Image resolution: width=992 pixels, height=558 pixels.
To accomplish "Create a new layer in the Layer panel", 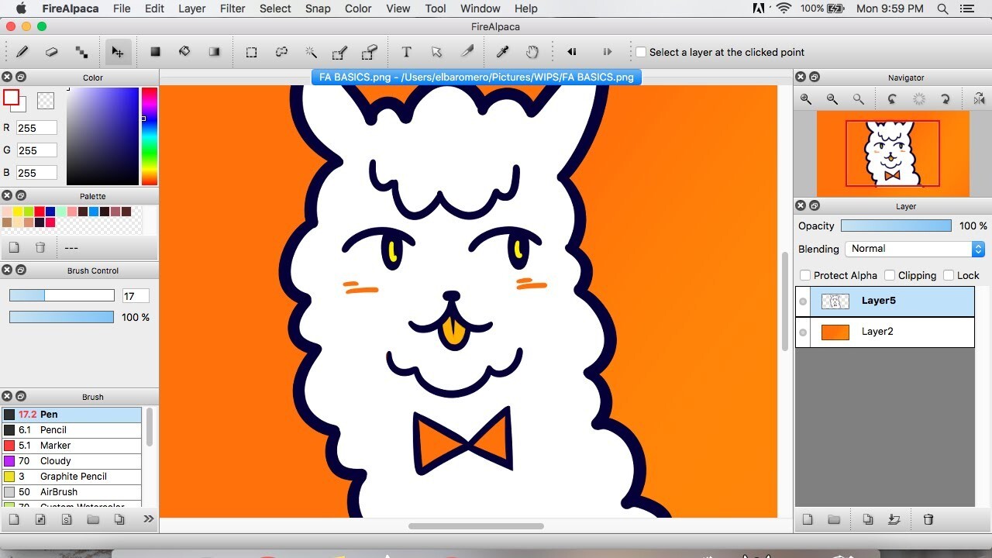I will pyautogui.click(x=807, y=519).
